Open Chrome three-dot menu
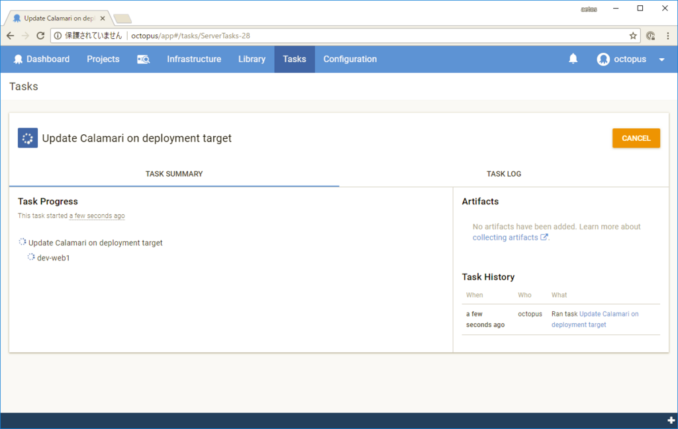The image size is (678, 429). pyautogui.click(x=668, y=36)
